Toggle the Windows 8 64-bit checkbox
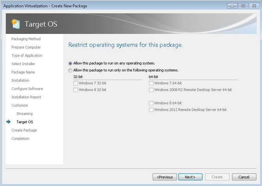This screenshot has width=262, height=186. tap(151, 103)
